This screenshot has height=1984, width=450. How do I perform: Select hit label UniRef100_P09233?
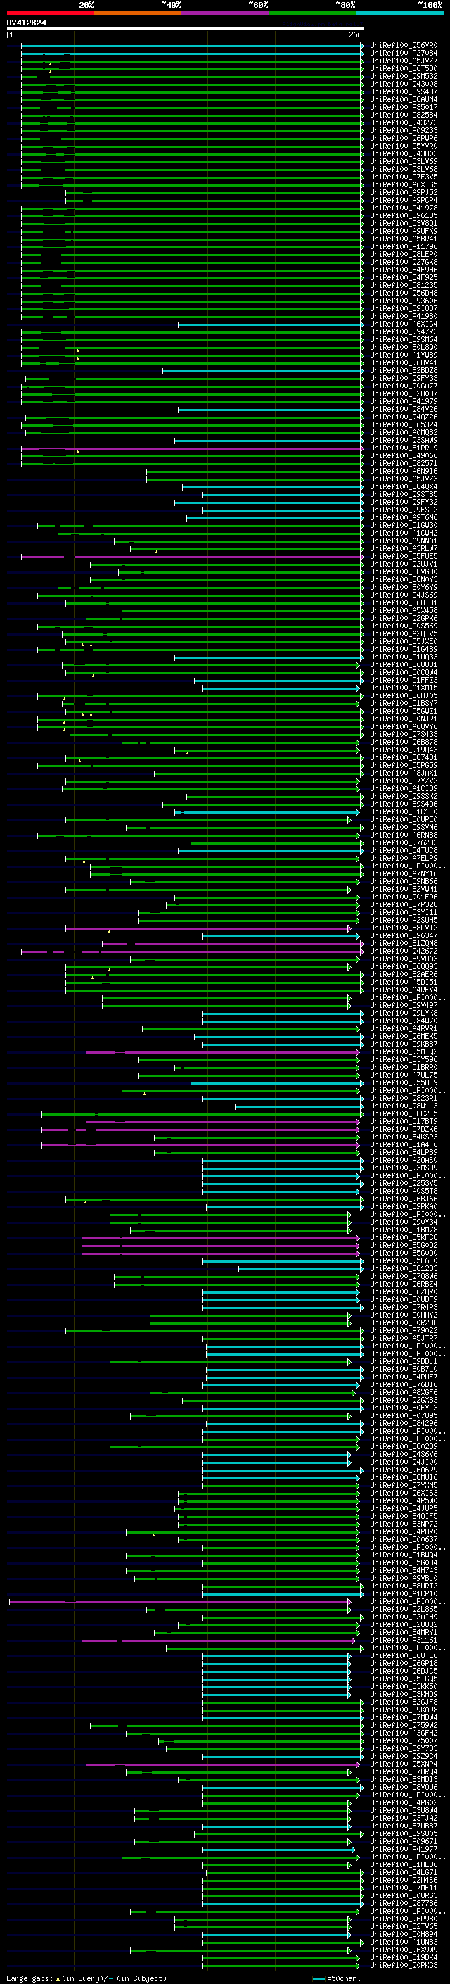point(404,130)
